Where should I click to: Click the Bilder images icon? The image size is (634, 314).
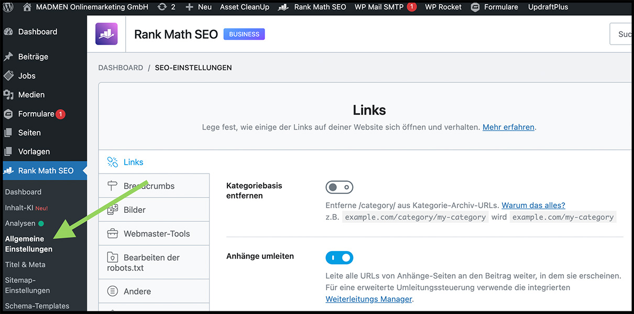pos(113,210)
